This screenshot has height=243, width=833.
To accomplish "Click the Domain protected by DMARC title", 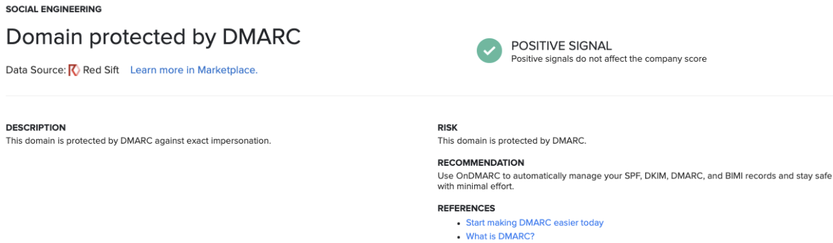I will coord(153,37).
